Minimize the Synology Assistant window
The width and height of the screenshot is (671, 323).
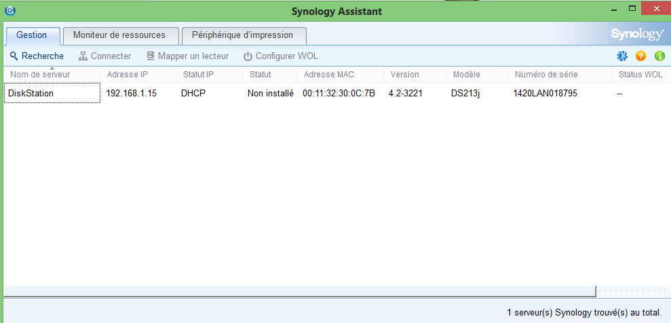coord(615,9)
